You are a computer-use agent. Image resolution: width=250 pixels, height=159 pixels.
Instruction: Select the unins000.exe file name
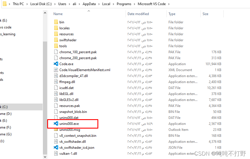(69, 124)
